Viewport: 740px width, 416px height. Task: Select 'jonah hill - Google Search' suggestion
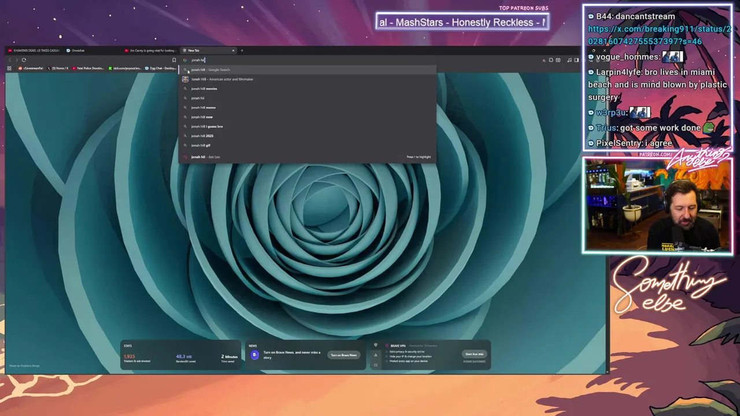308,70
